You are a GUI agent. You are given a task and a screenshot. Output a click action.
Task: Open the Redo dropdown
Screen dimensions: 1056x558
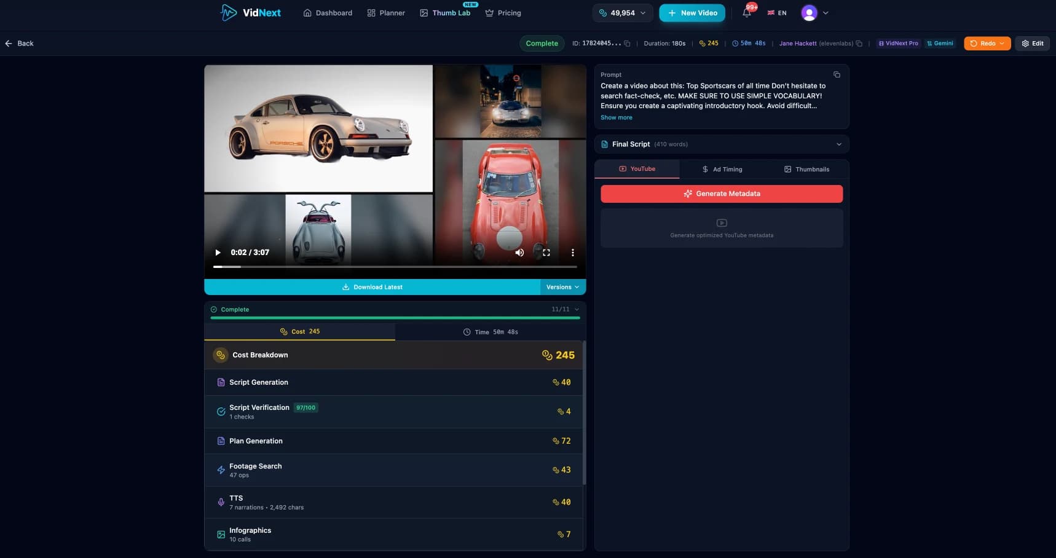[x=987, y=44]
